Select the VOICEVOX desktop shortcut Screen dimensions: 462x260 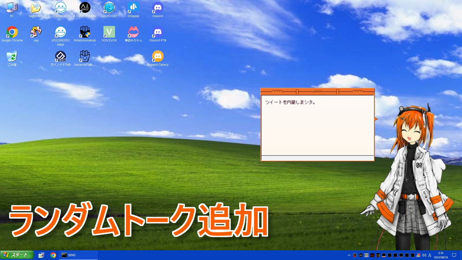(109, 34)
